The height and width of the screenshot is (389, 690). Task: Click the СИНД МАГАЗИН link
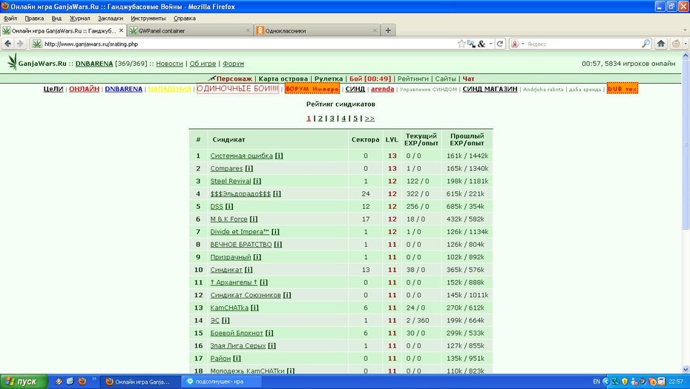tap(490, 89)
